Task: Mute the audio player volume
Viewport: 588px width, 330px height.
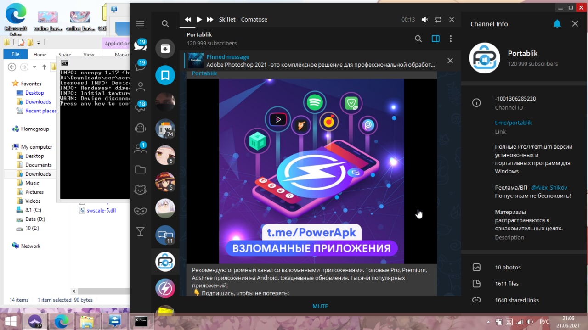Action: [425, 20]
